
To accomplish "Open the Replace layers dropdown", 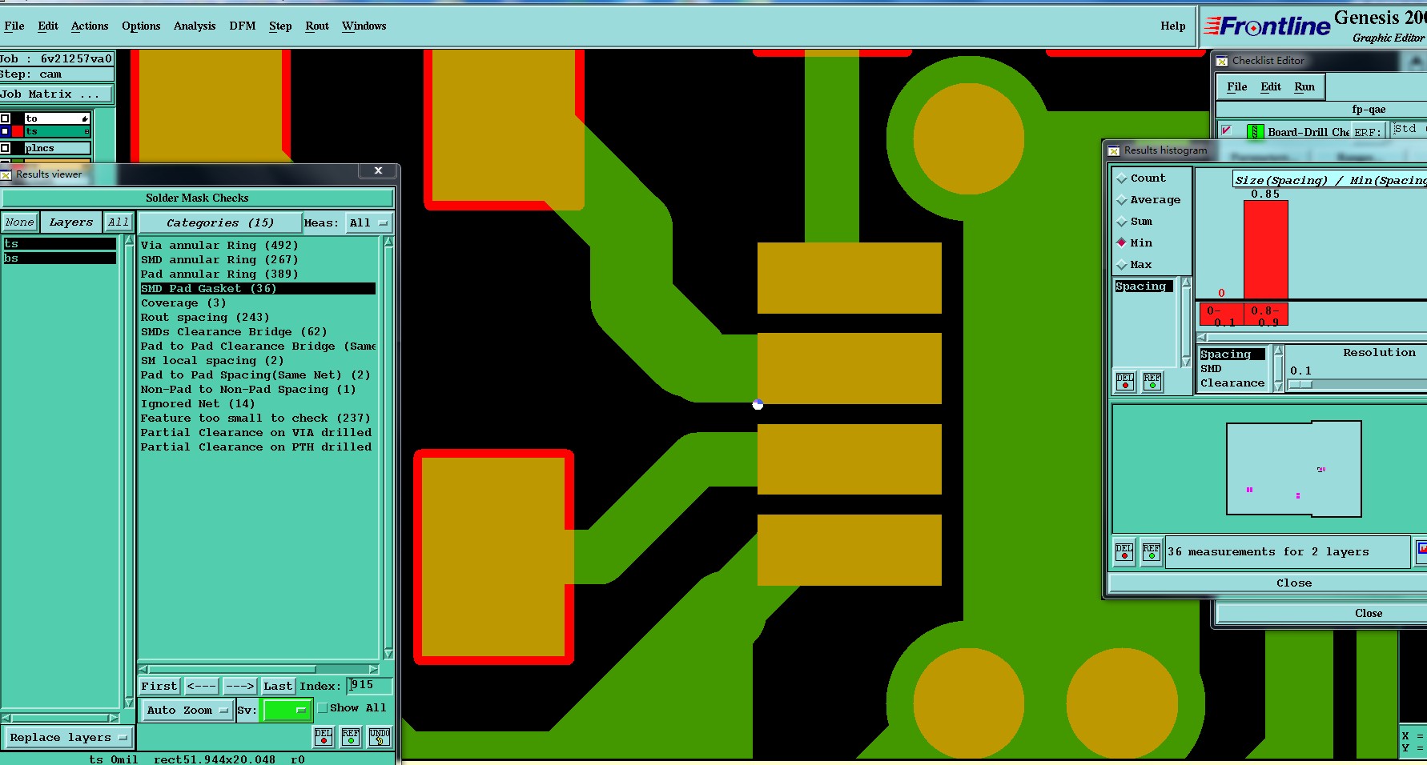I will tap(68, 738).
